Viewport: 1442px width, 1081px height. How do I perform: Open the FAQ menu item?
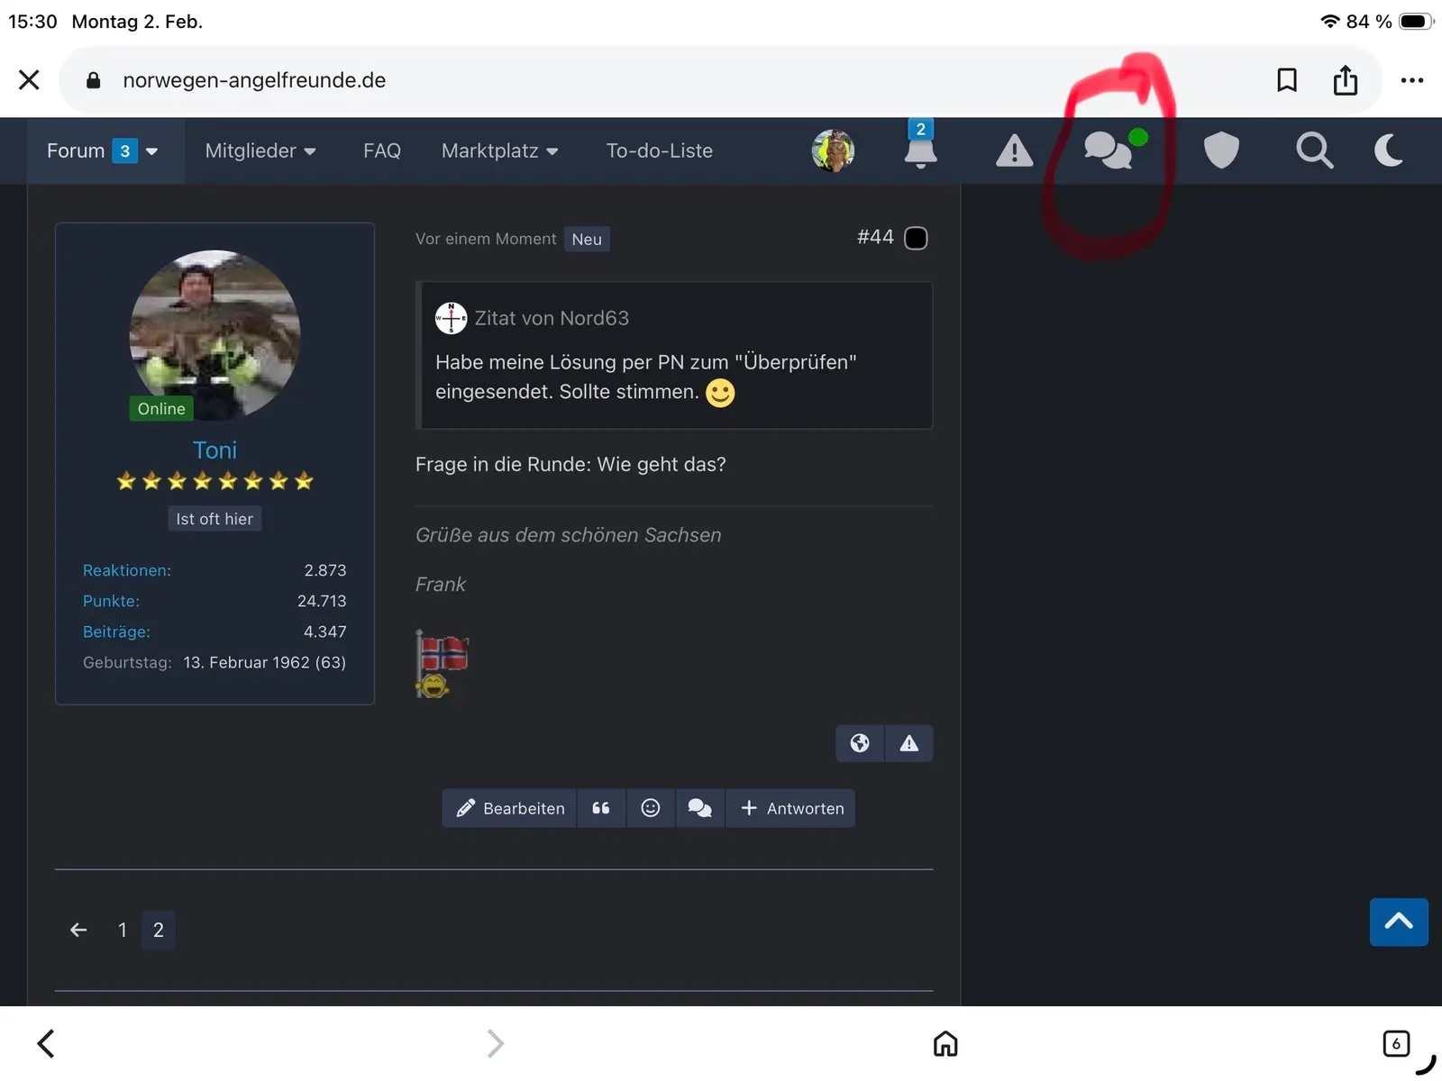(x=382, y=150)
